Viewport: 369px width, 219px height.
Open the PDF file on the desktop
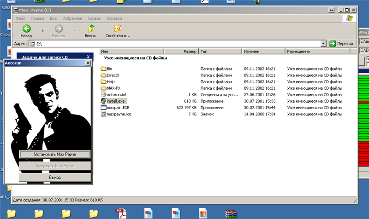click(121, 213)
